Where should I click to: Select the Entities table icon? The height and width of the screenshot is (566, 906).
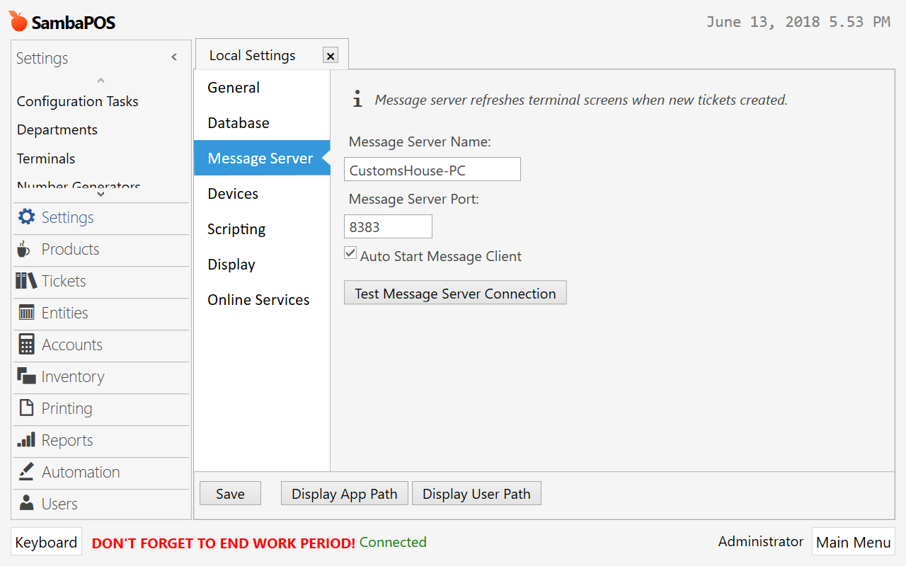pos(26,313)
